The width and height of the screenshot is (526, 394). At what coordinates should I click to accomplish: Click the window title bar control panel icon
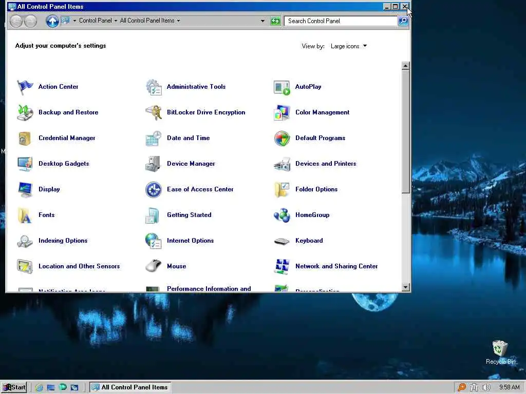tap(12, 6)
